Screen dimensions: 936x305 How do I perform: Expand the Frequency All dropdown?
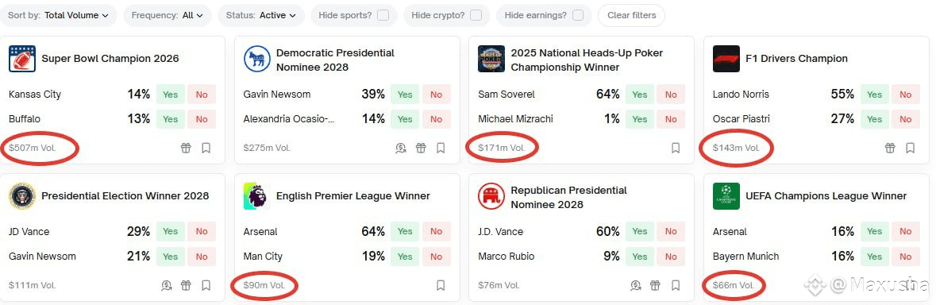(x=168, y=16)
